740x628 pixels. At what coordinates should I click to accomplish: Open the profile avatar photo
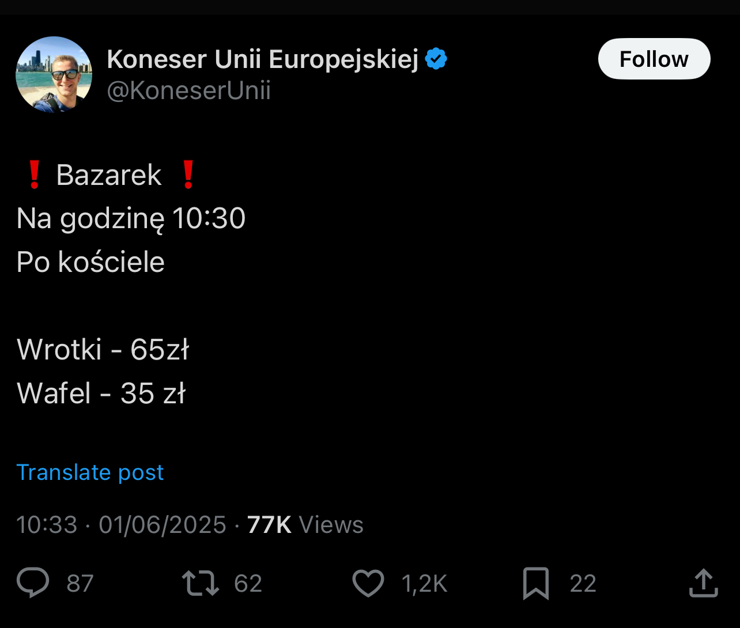[x=54, y=74]
